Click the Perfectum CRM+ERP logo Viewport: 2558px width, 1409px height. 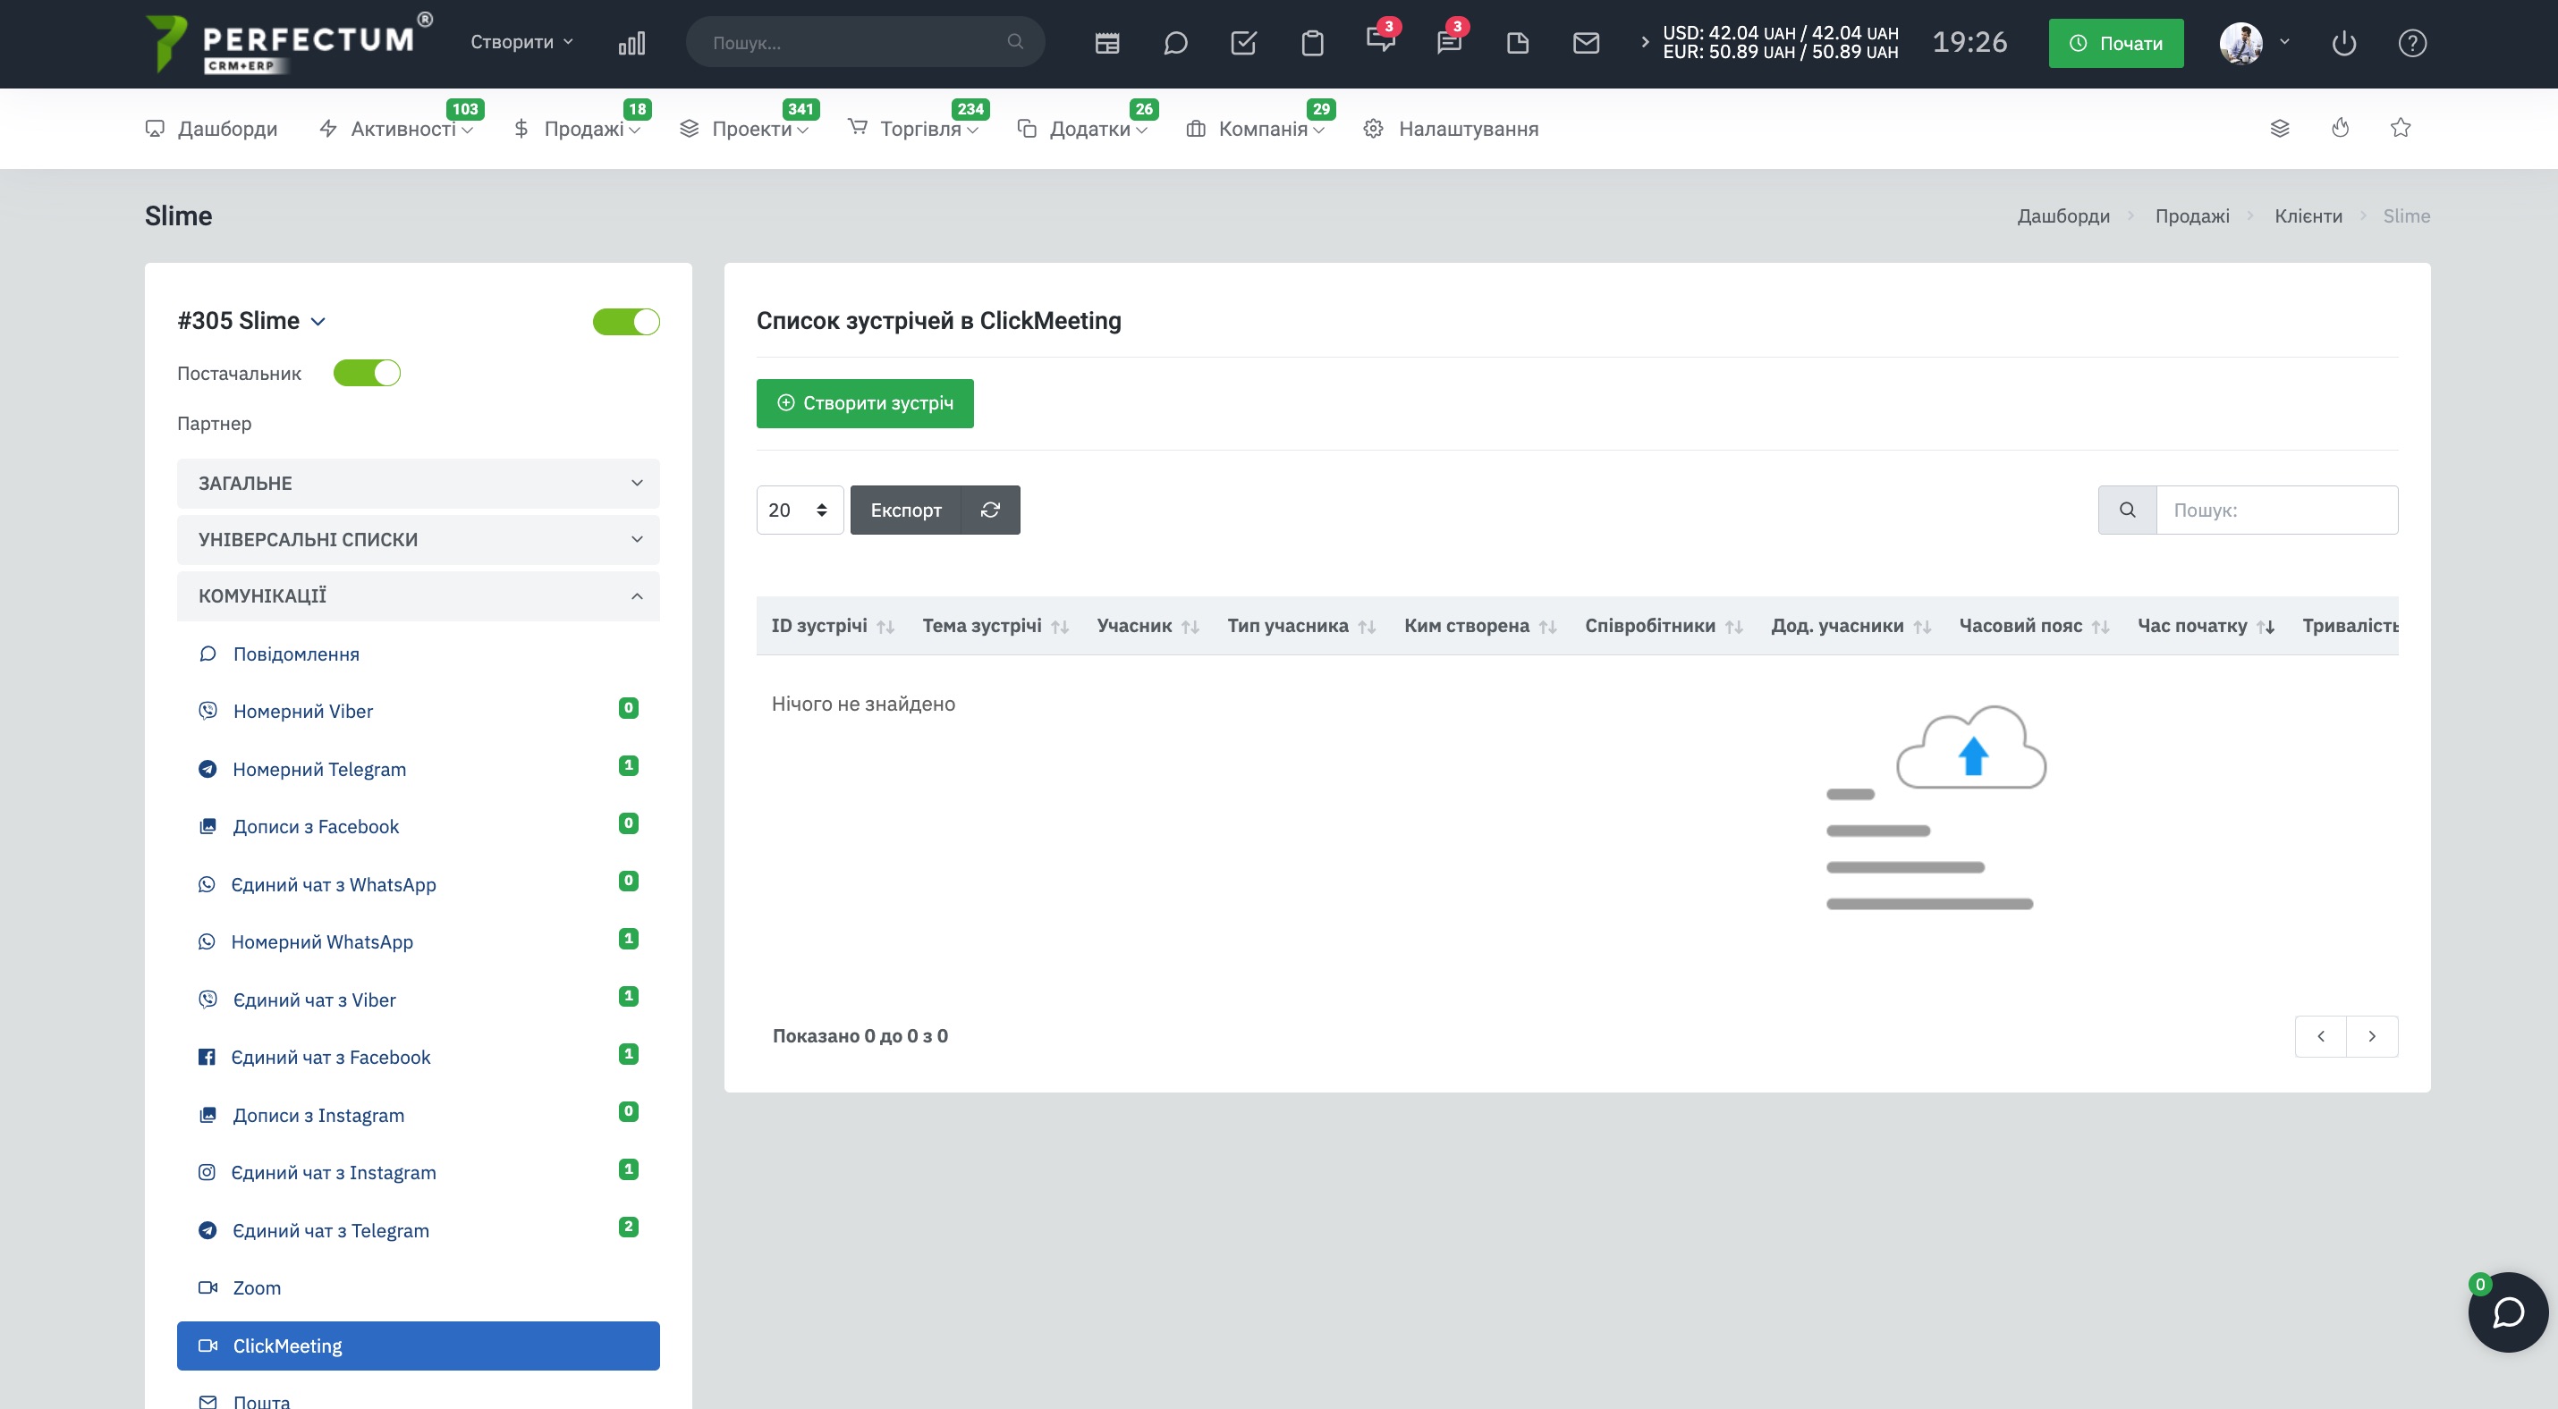(x=289, y=44)
